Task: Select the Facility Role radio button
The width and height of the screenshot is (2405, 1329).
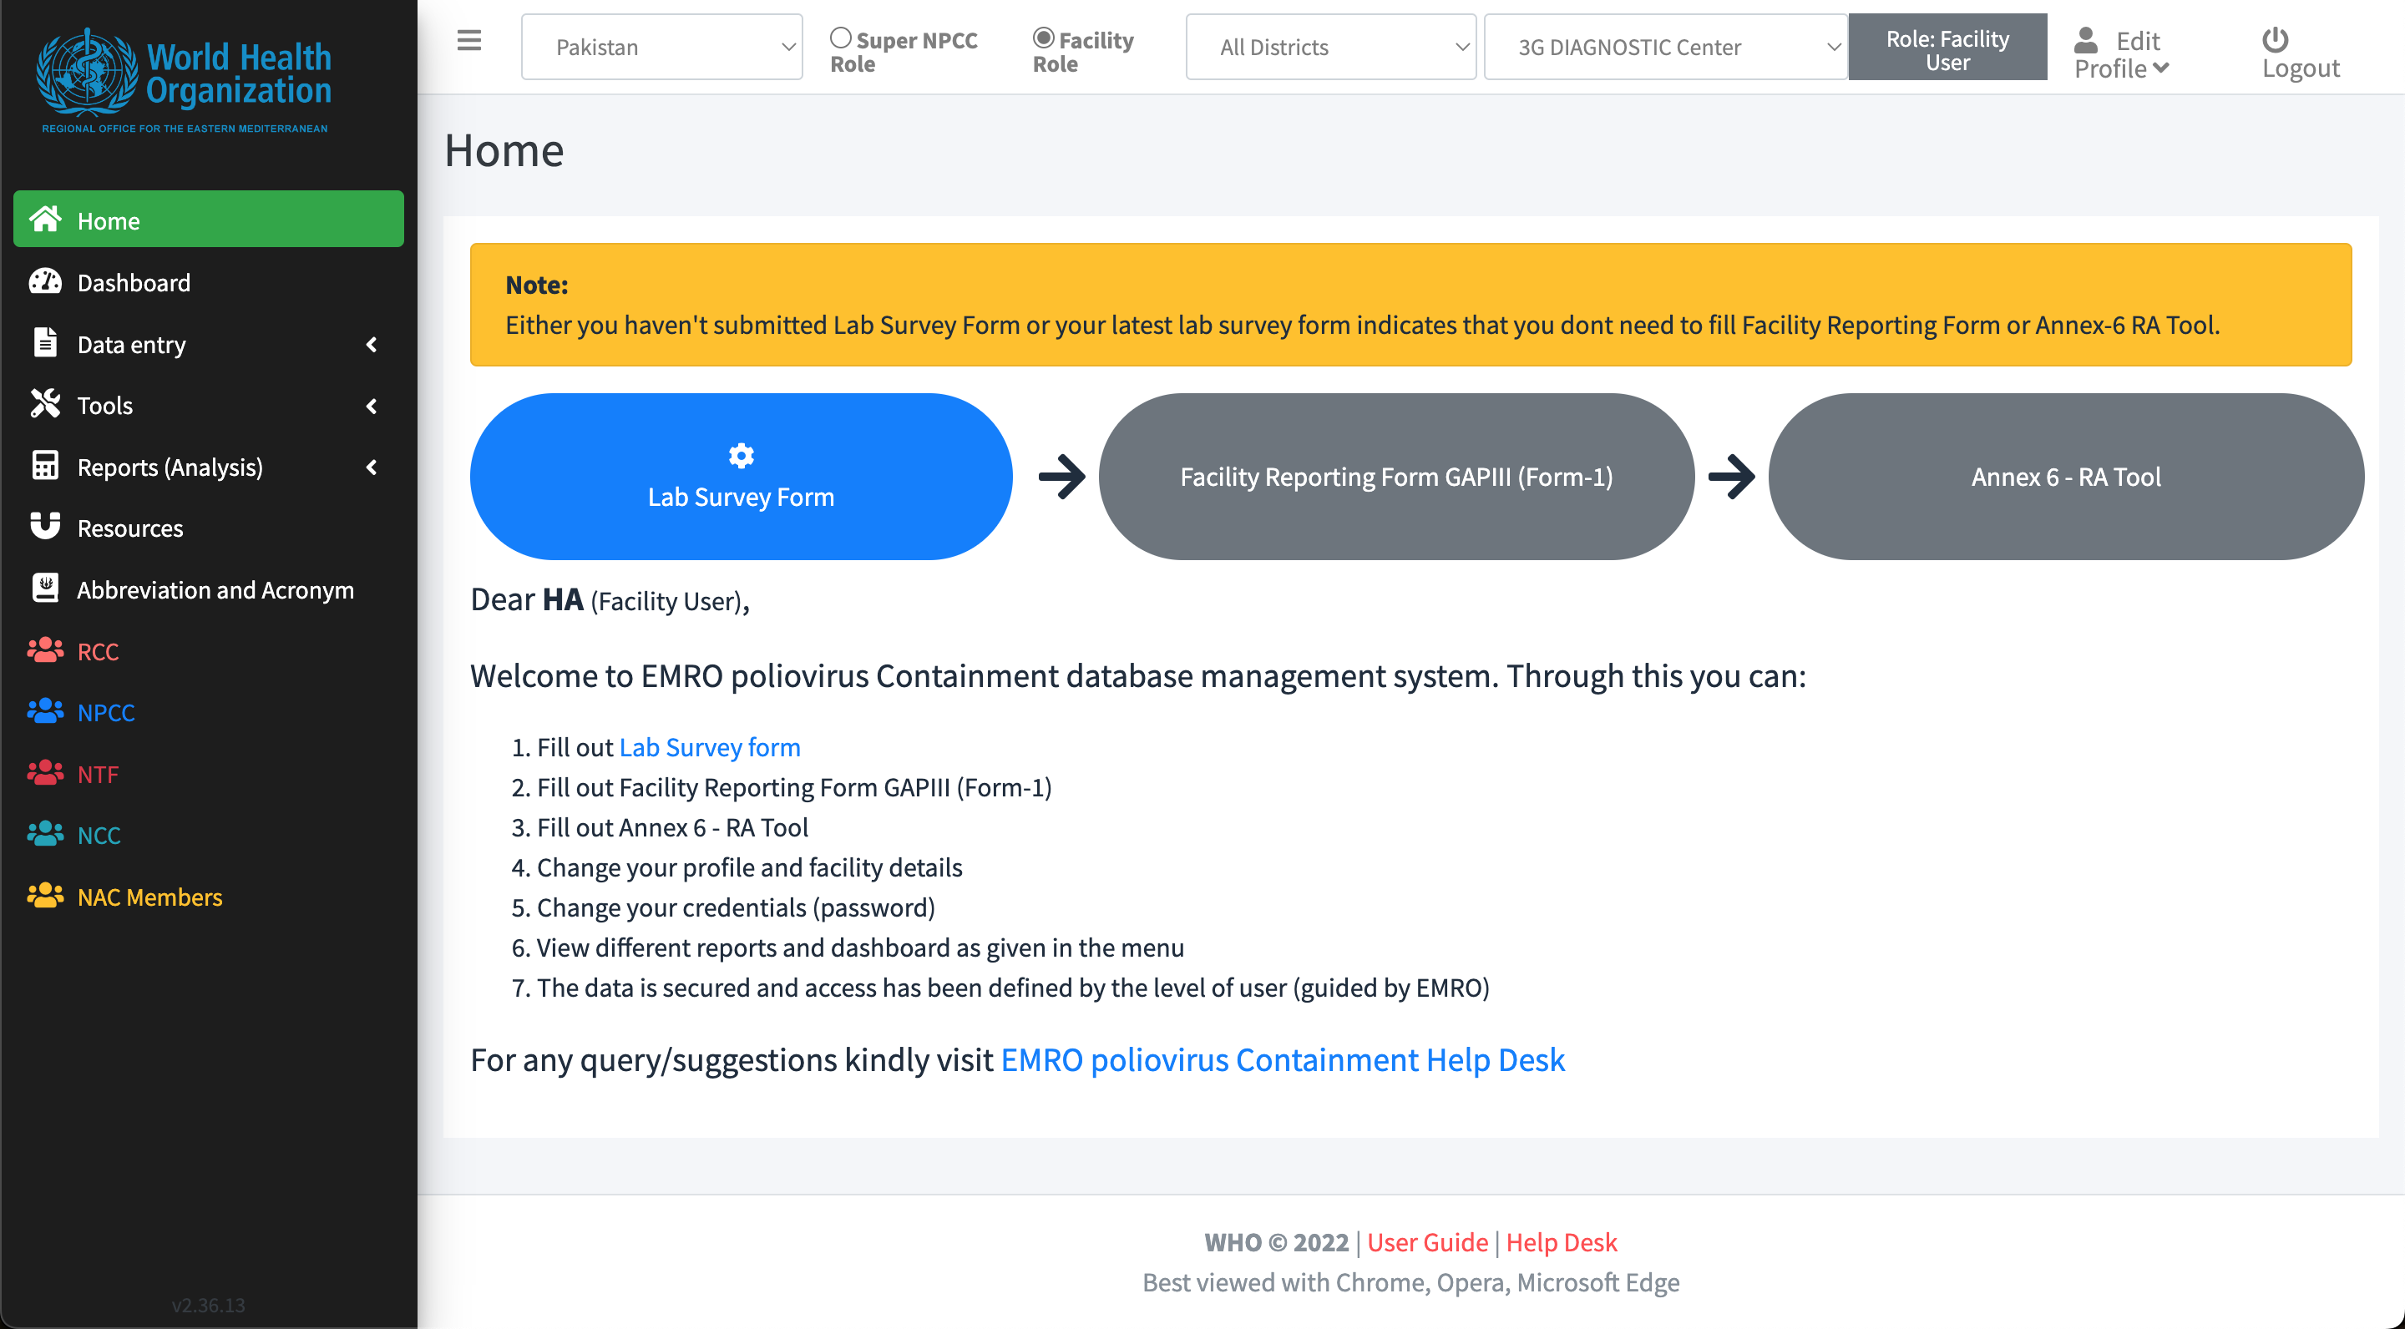Action: click(x=1043, y=38)
